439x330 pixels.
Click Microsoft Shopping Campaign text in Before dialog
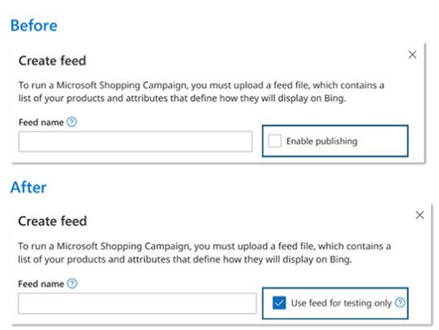122,85
